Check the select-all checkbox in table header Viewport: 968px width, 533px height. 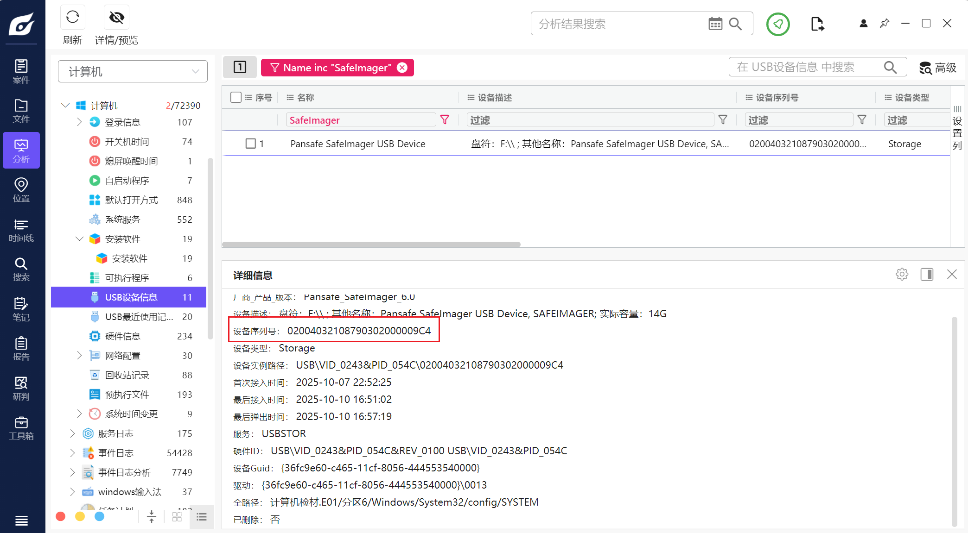tap(236, 97)
